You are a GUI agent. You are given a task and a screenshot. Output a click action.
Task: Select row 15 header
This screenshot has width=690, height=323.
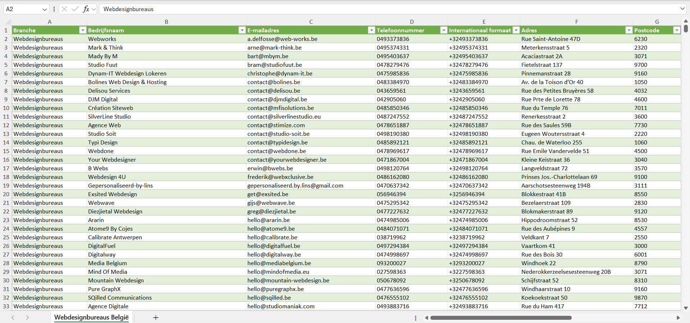(x=6, y=151)
